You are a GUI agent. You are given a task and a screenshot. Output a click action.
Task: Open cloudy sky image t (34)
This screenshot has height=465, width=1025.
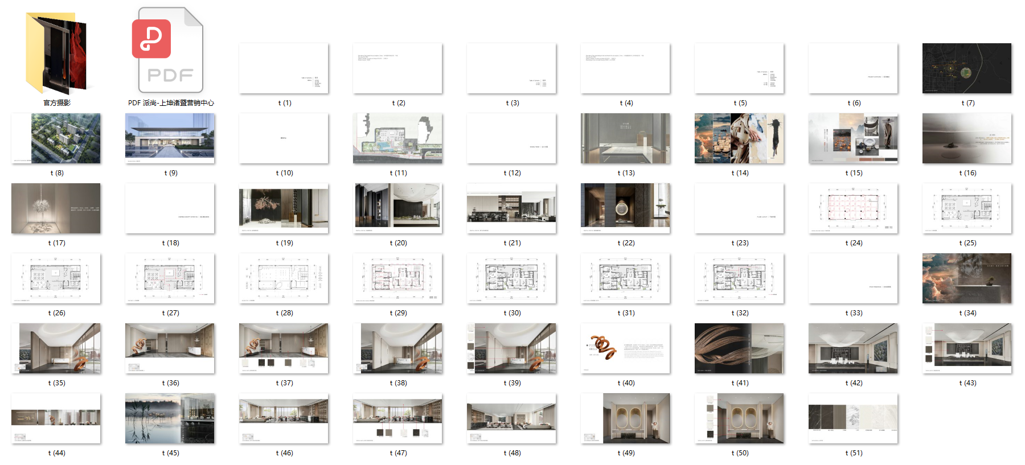[967, 278]
